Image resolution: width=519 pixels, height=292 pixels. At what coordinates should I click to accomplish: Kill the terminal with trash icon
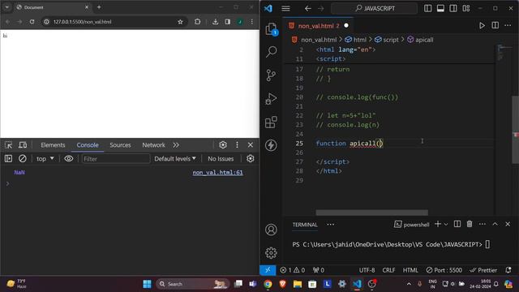470,224
